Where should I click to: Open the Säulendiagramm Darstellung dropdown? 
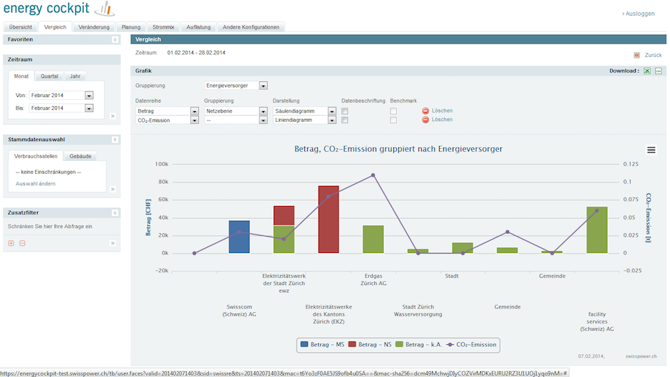click(x=332, y=111)
